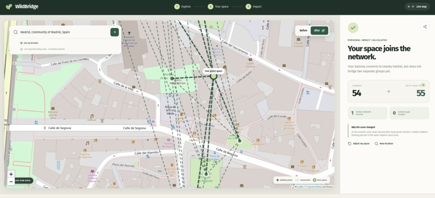Click the Habitat patch legend entry
This screenshot has height=198, width=435.
point(284,180)
